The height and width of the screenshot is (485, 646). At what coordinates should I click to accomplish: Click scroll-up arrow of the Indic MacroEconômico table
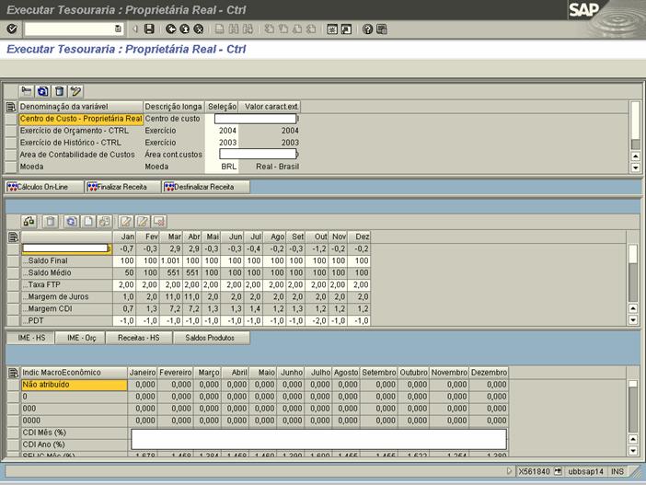point(633,439)
